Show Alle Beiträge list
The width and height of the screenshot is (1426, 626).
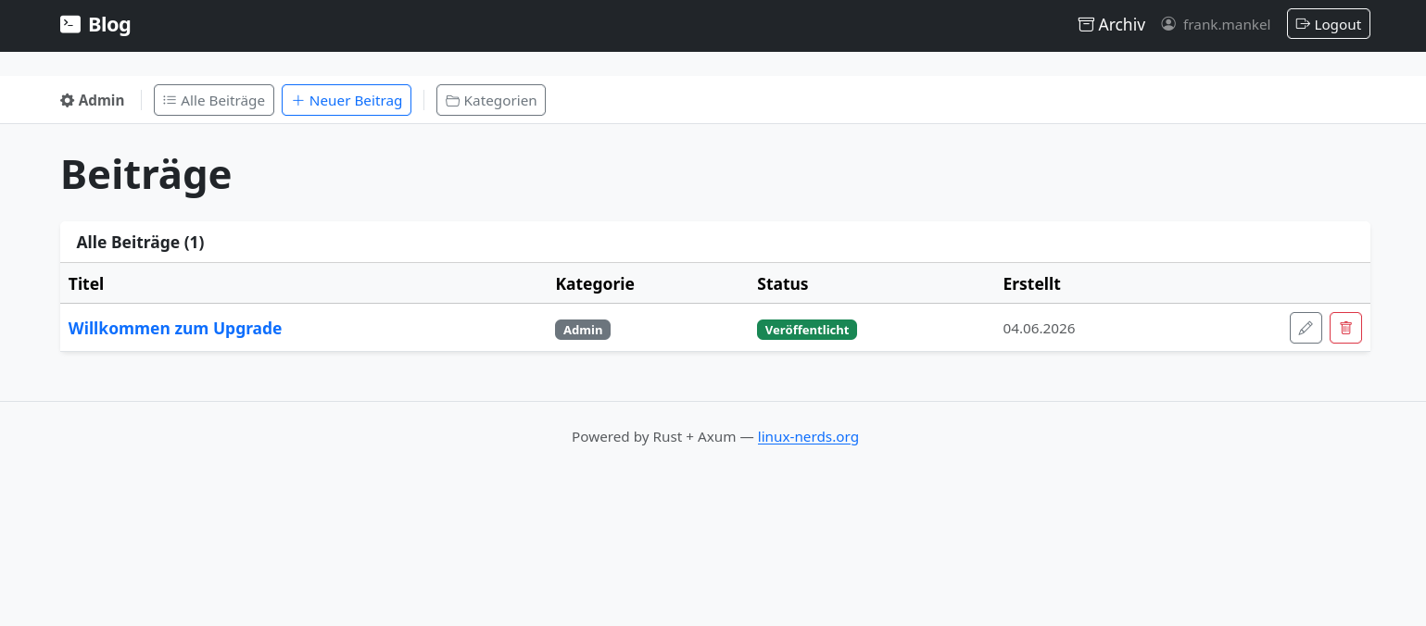coord(214,100)
